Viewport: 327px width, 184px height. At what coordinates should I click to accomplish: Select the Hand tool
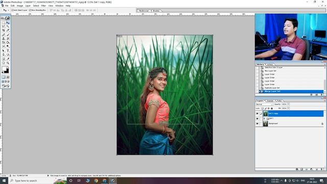click(4, 63)
